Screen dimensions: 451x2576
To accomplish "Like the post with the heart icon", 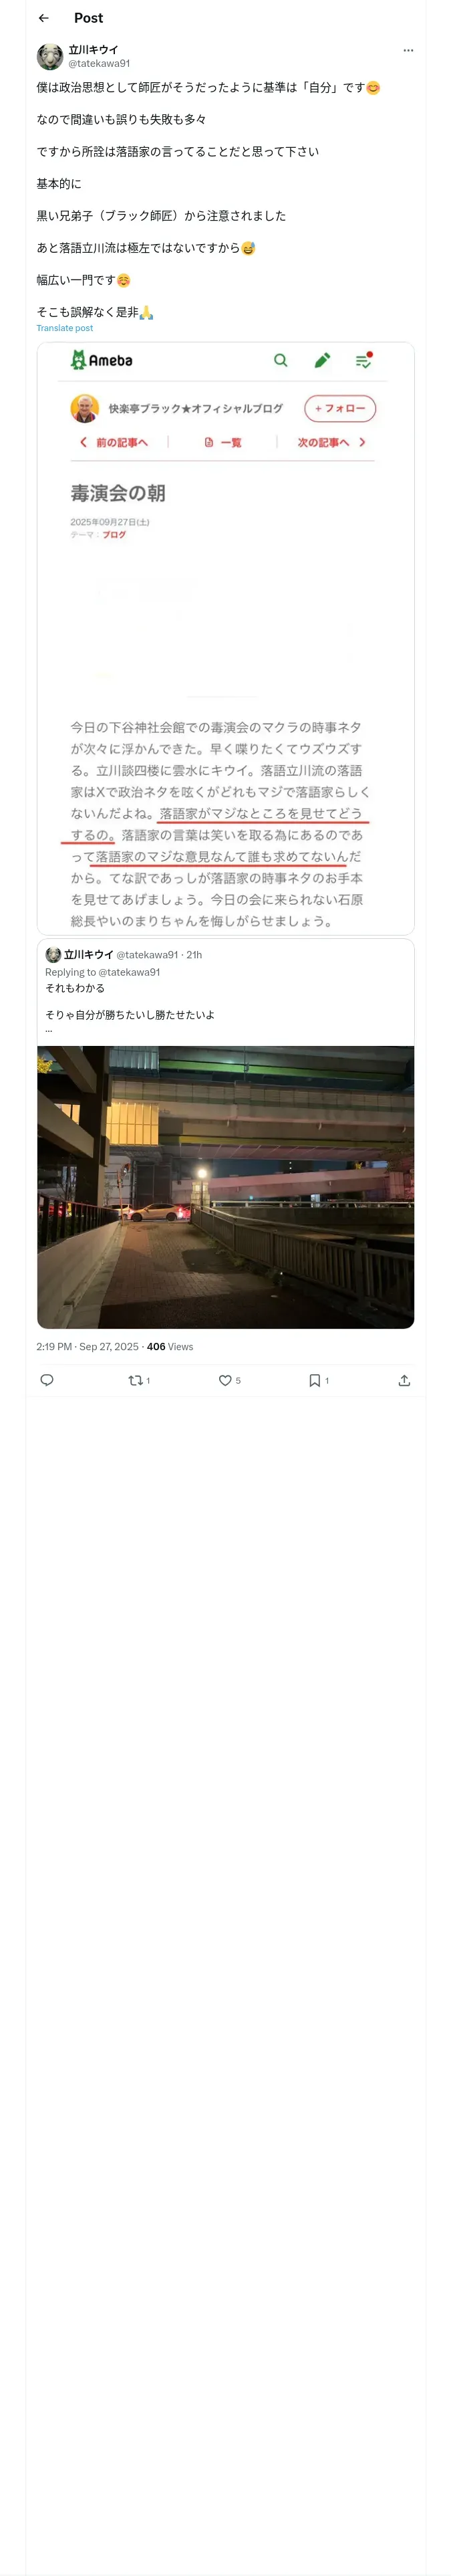I will click(229, 1380).
